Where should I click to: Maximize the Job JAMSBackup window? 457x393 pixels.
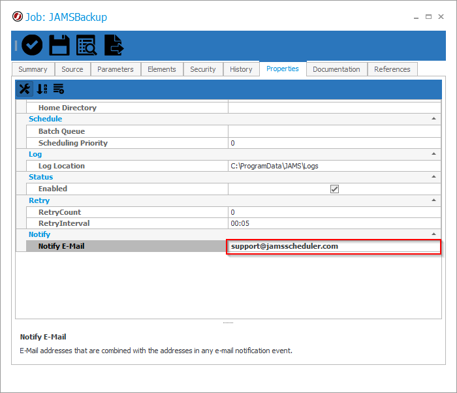428,16
